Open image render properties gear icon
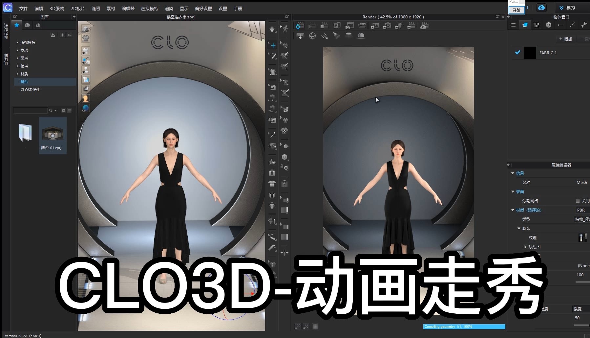This screenshot has height=338, width=590. click(x=374, y=26)
